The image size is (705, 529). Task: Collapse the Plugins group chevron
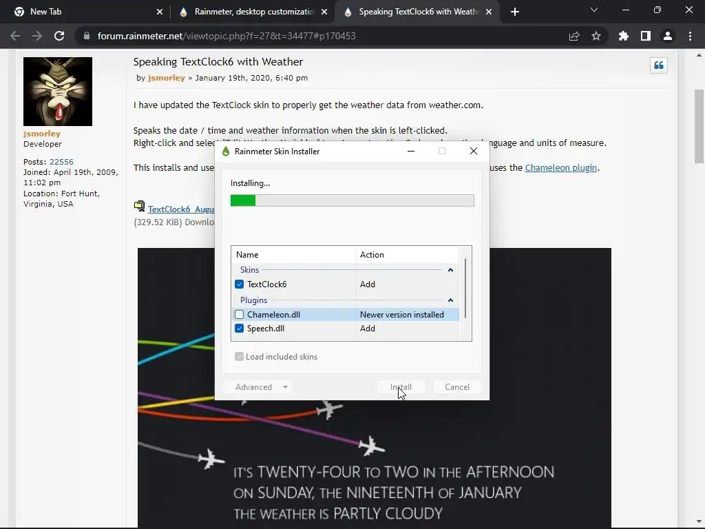450,300
